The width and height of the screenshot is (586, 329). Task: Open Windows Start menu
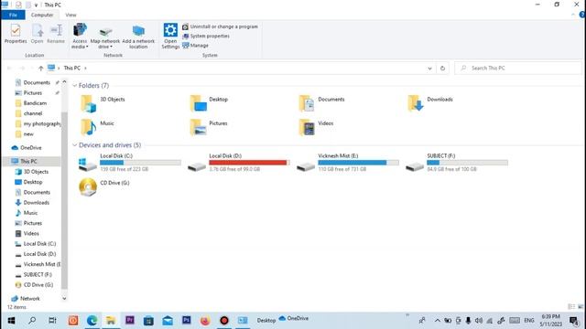coord(11,321)
